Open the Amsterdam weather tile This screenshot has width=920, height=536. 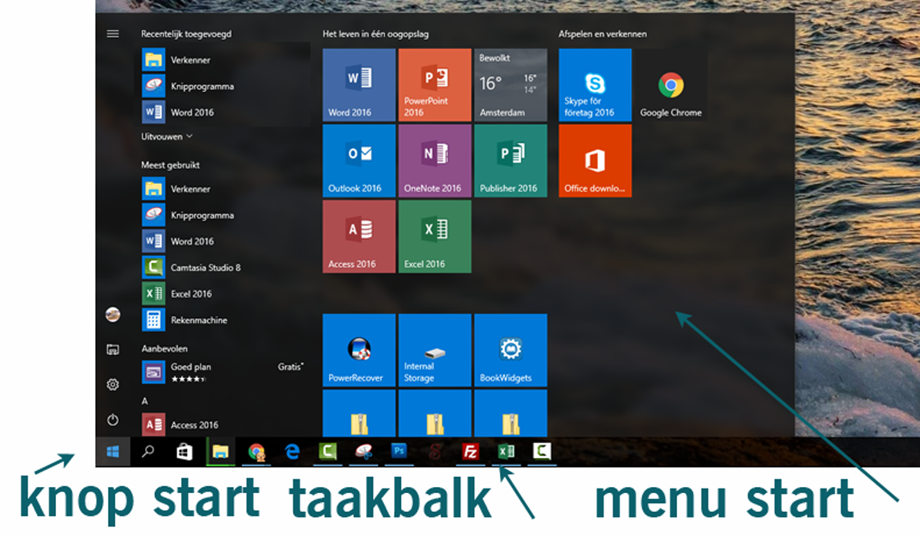511,84
